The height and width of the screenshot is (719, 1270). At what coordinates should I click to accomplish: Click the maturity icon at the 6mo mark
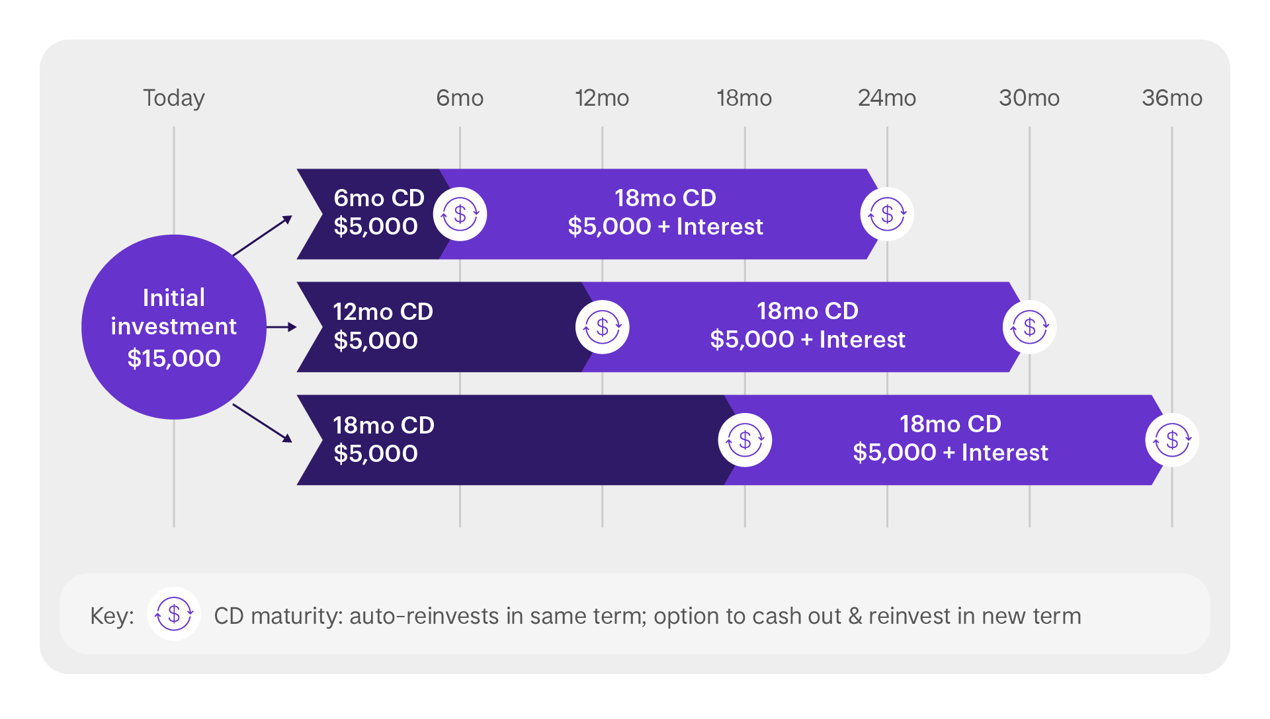tap(460, 214)
